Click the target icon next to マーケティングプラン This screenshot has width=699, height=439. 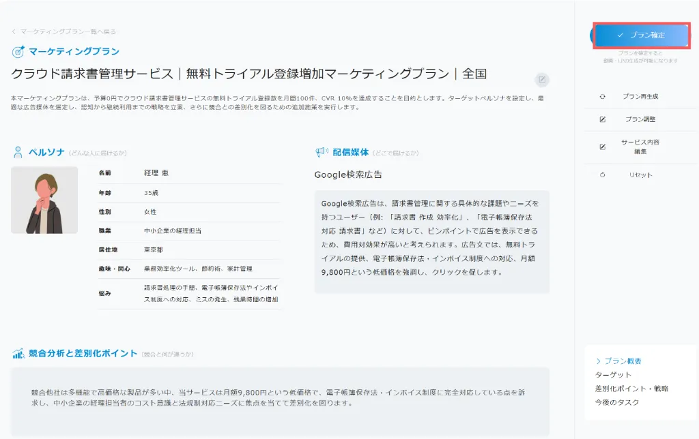tap(18, 52)
